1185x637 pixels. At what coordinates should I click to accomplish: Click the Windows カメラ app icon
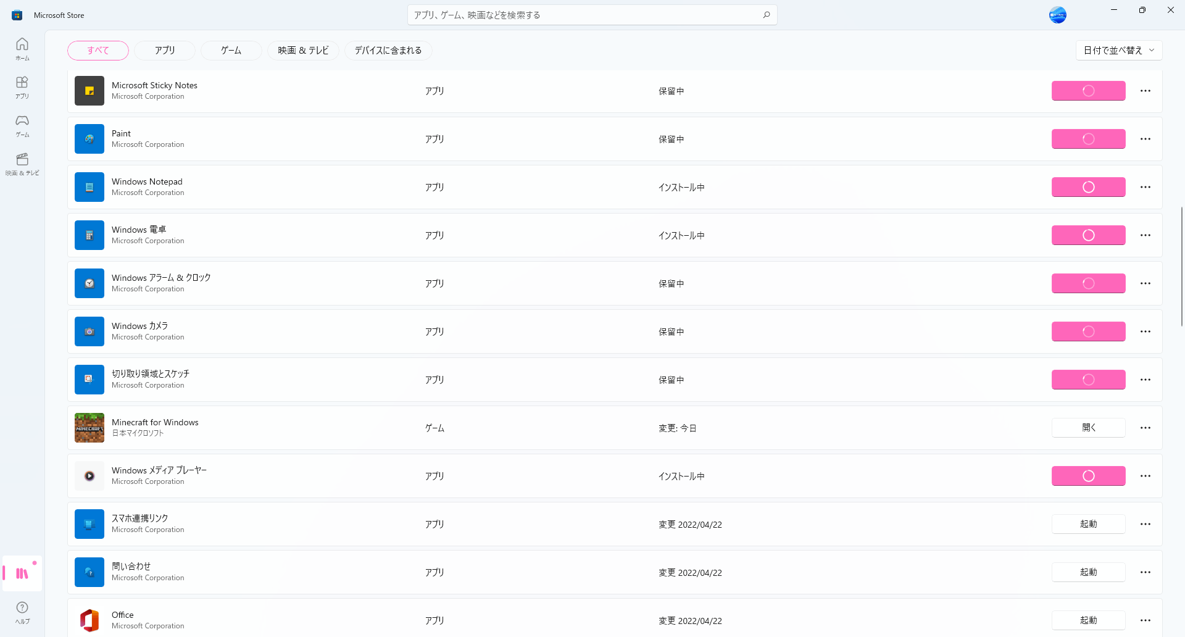coord(89,331)
